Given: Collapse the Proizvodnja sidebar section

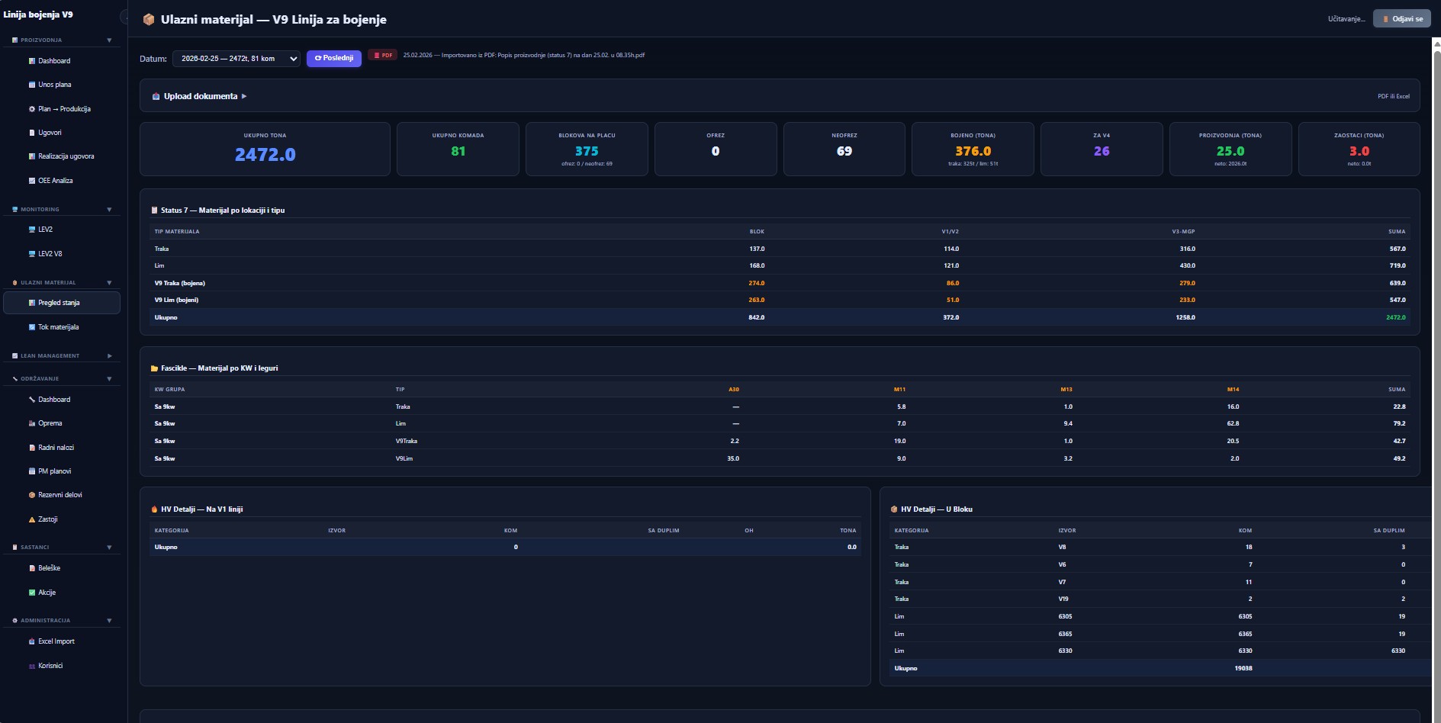Looking at the screenshot, I should [x=109, y=40].
